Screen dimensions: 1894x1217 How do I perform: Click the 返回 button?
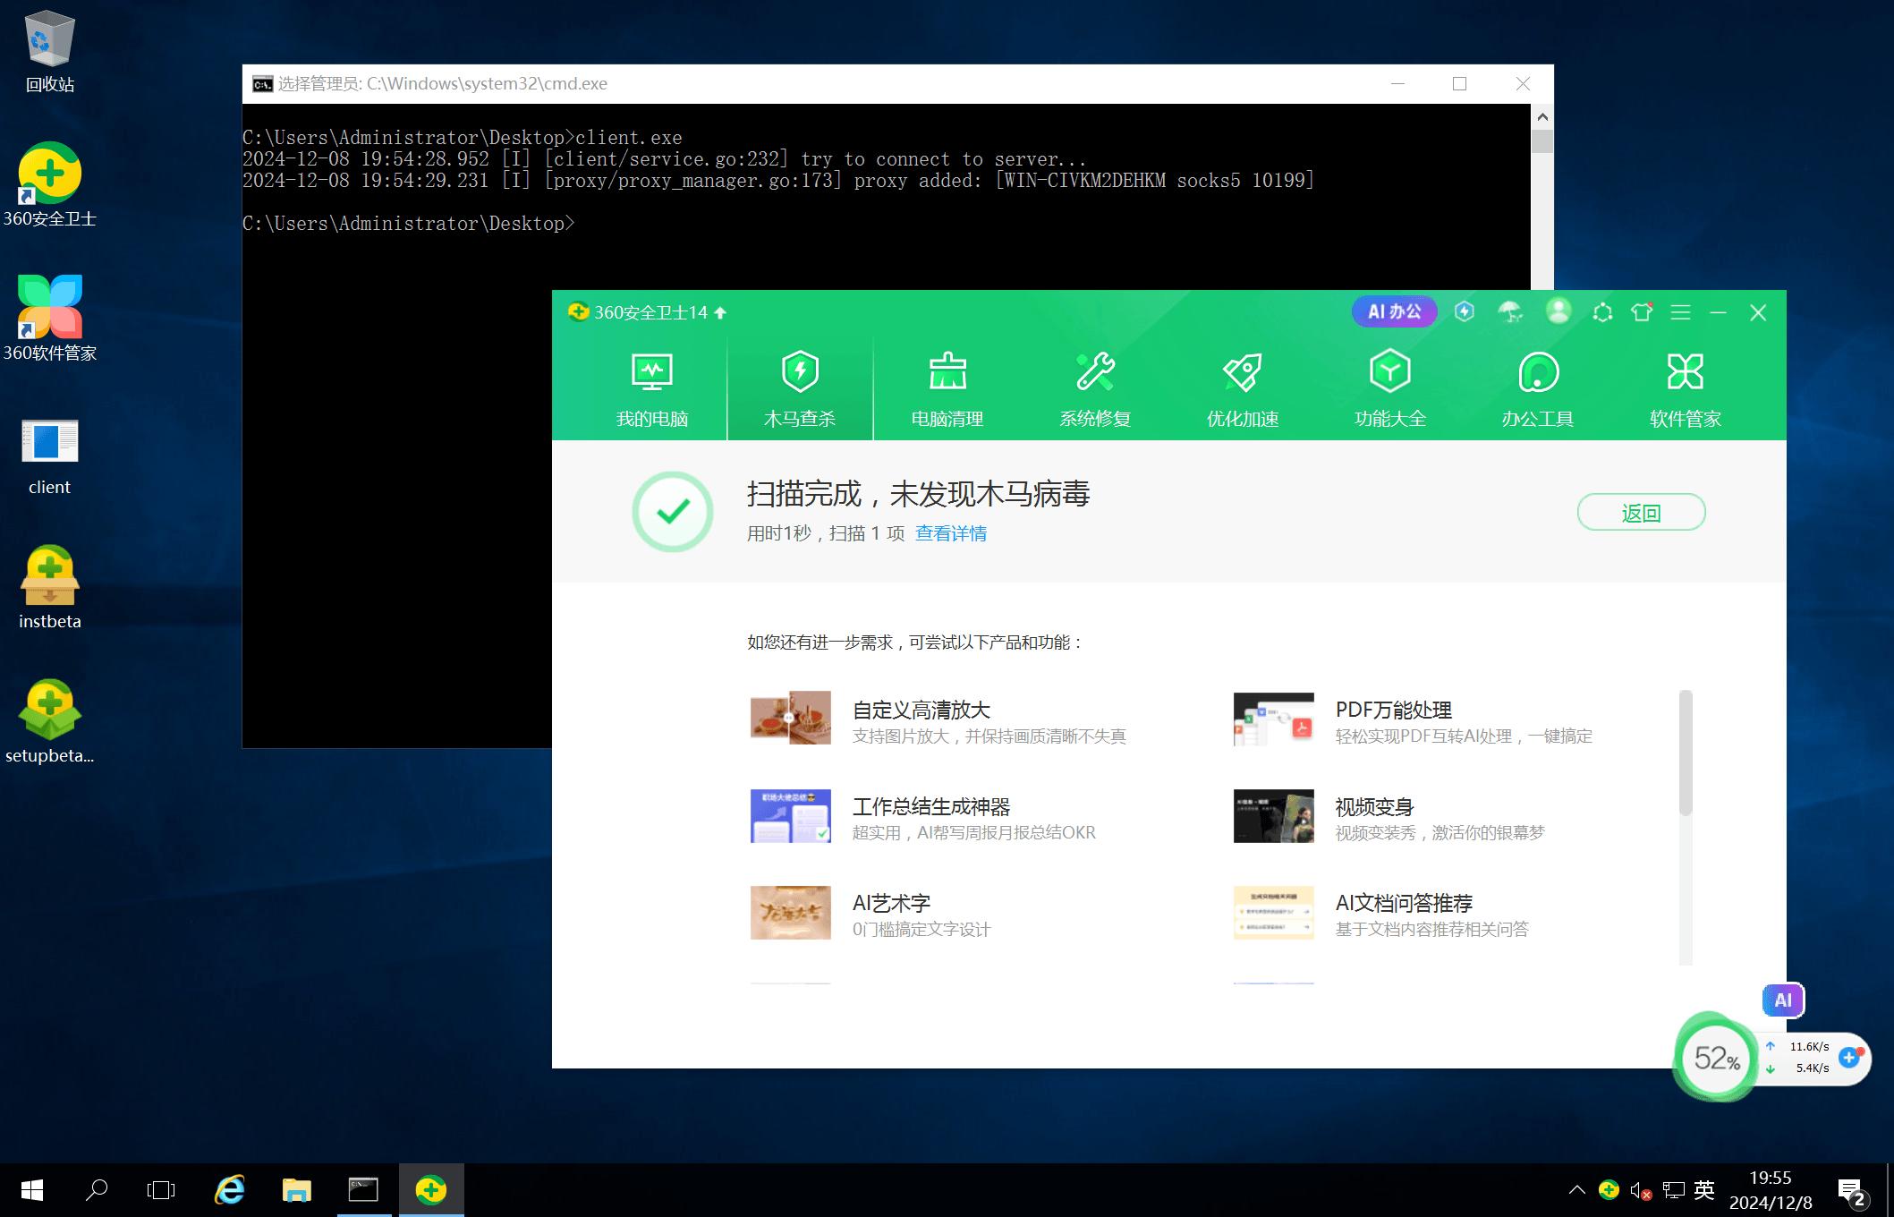tap(1641, 512)
